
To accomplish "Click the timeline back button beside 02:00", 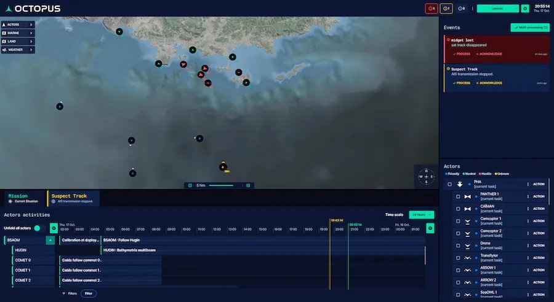I will 54,228.
